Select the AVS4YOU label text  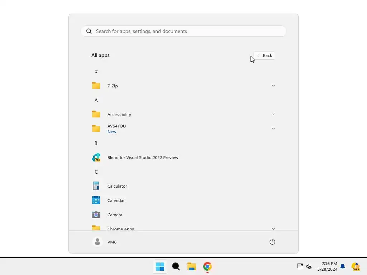[x=116, y=126]
